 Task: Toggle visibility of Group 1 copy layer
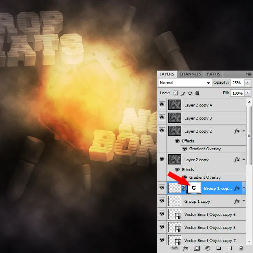[x=162, y=202]
